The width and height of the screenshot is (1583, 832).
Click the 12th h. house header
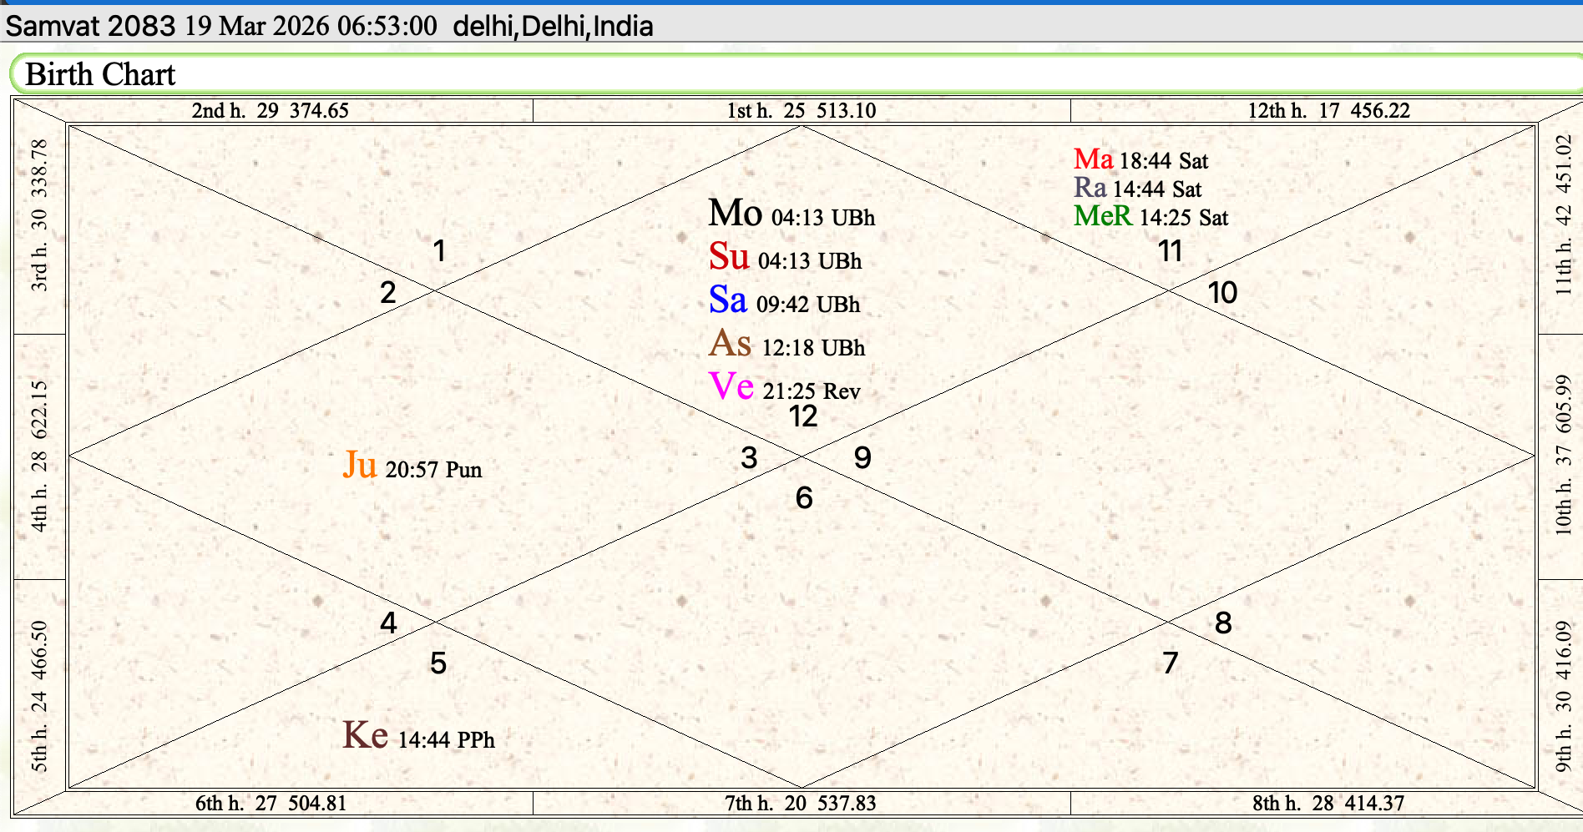pyautogui.click(x=1328, y=110)
